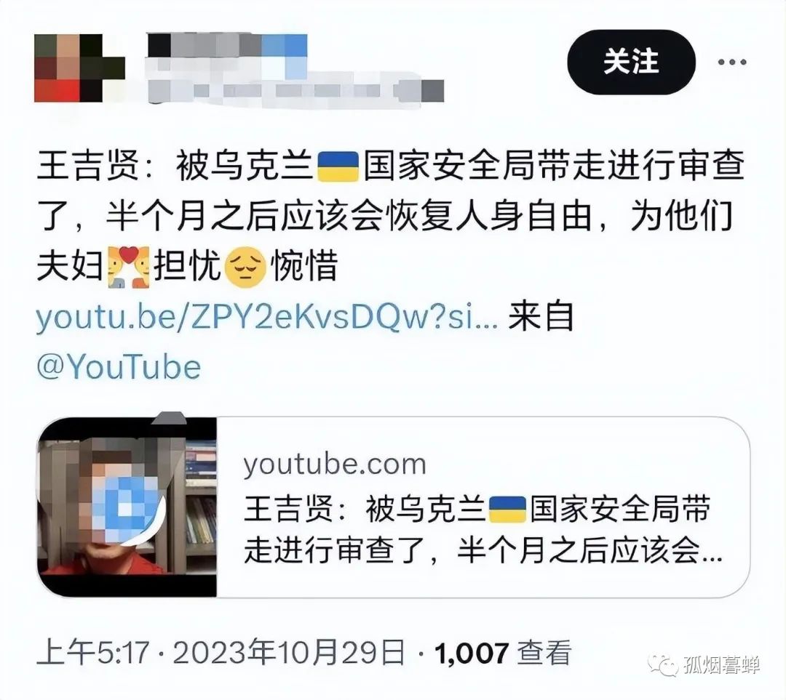View the 1,007 查看 view count
786x700 pixels.
[x=504, y=653]
